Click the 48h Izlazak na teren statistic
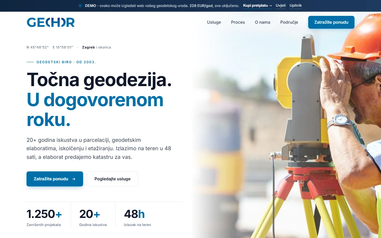The height and width of the screenshot is (238, 381). (x=138, y=218)
